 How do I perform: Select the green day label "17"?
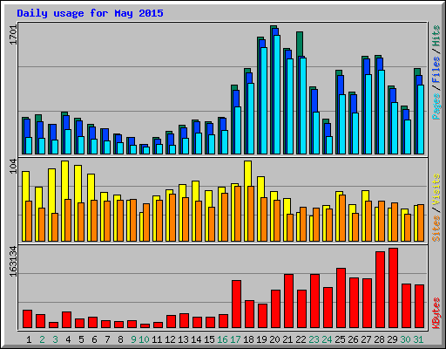tap(235, 339)
